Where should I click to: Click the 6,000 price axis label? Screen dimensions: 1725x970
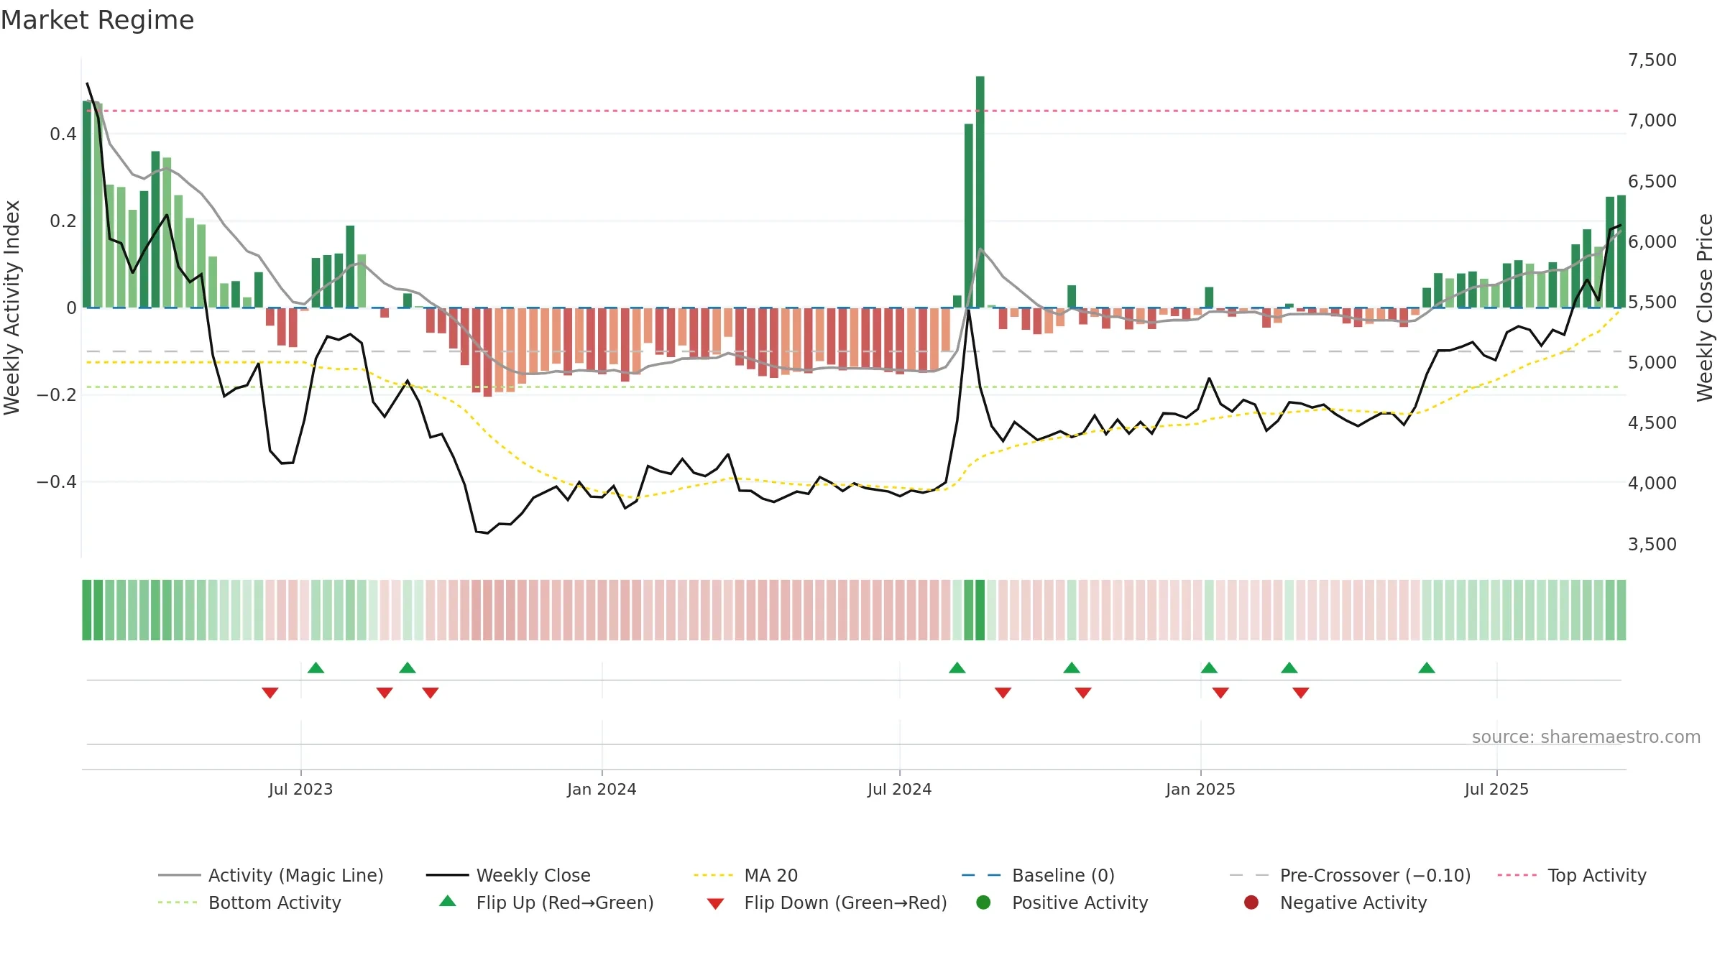point(1652,242)
